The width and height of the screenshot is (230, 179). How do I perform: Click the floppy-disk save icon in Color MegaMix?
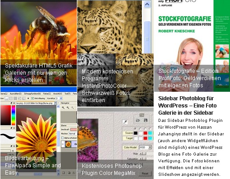coord(146,120)
